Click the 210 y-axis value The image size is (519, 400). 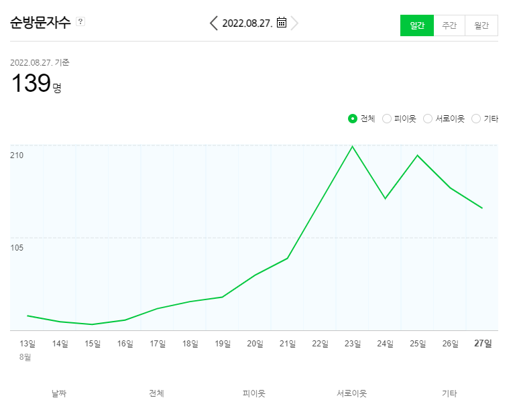click(17, 155)
